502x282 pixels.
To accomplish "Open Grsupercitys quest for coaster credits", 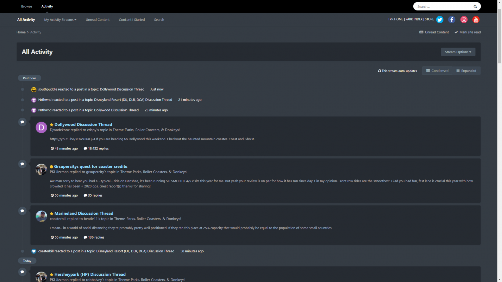I will coord(90,166).
